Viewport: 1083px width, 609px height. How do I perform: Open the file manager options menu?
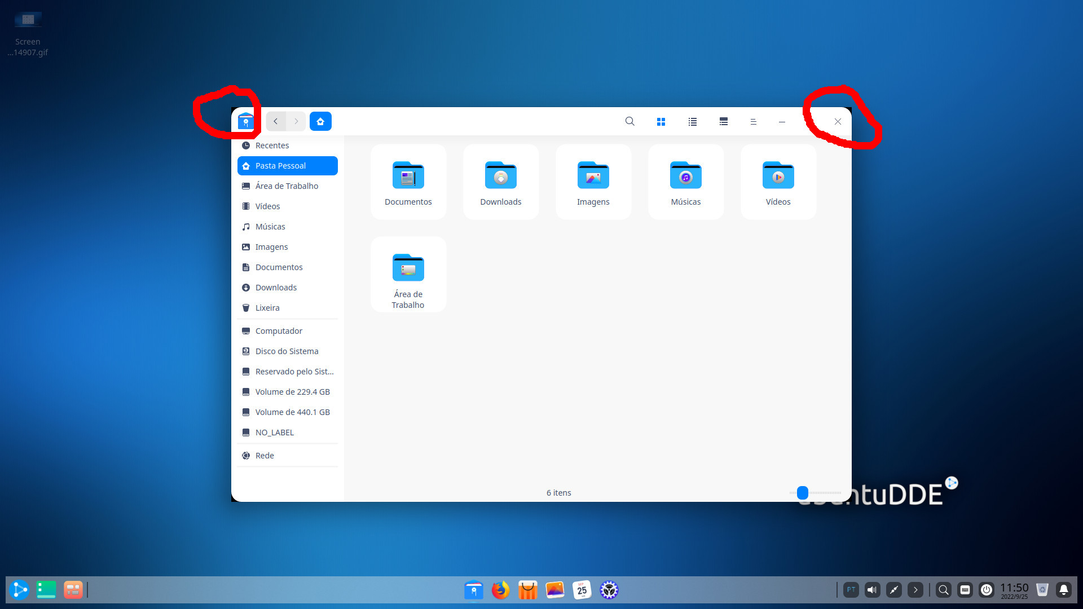point(754,121)
